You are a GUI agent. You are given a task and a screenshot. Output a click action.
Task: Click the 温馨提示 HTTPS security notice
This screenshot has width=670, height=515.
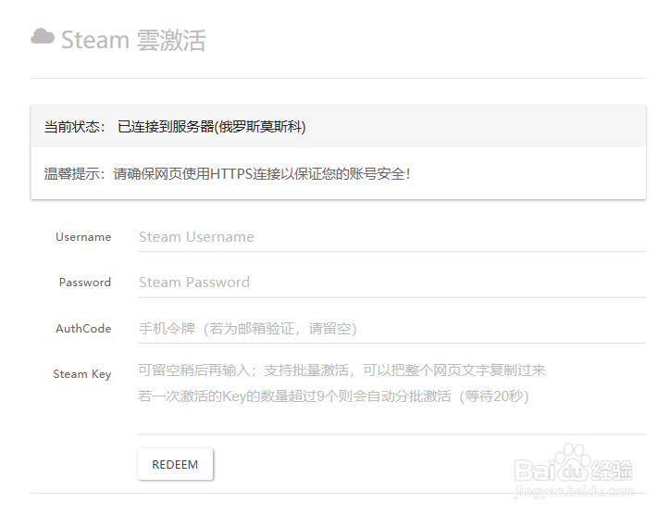228,174
